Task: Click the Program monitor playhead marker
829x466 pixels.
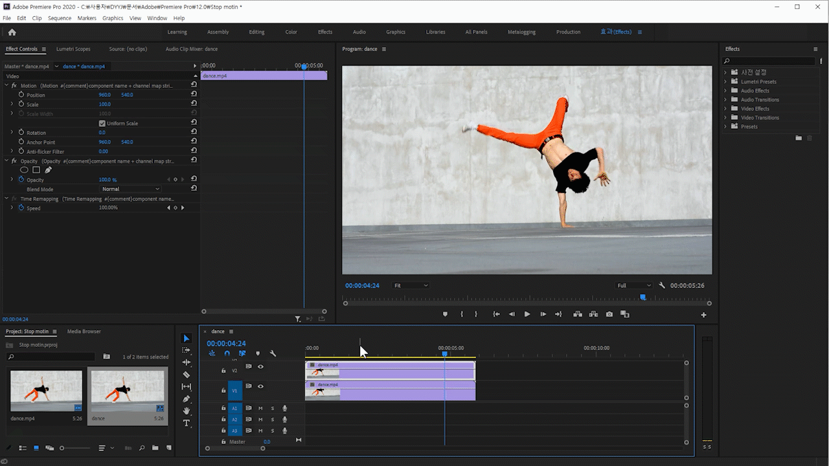Action: click(x=642, y=297)
